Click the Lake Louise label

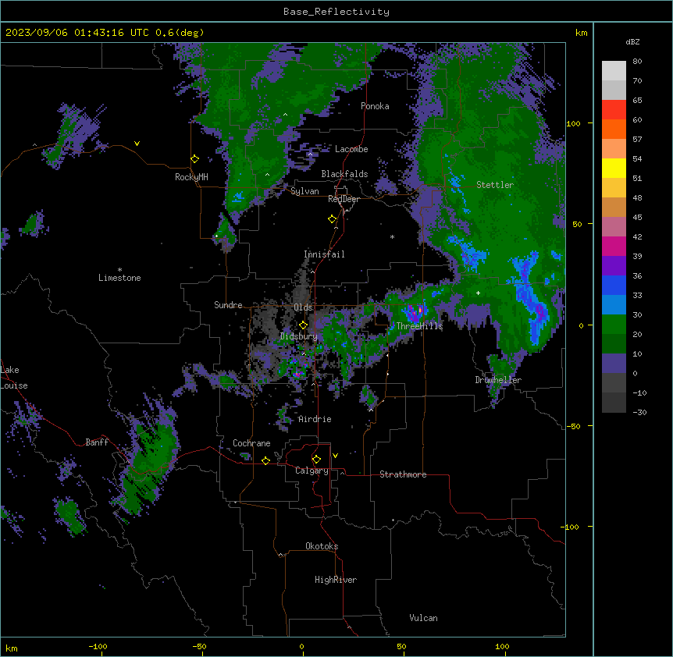pos(14,378)
